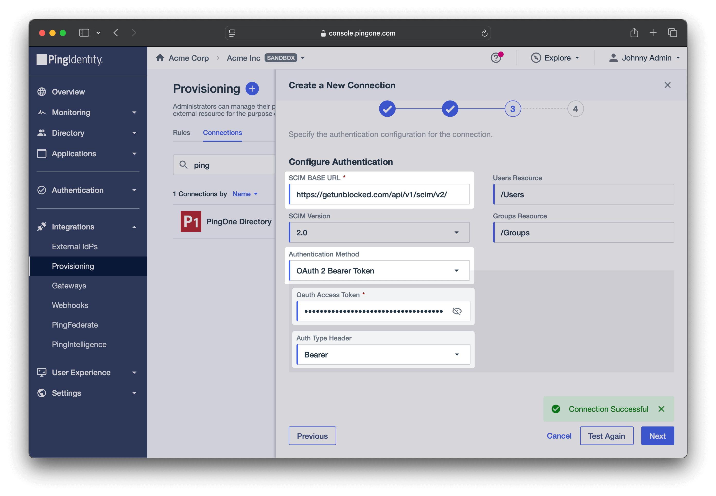The image size is (716, 496).
Task: Open the help question mark icon
Action: (496, 58)
